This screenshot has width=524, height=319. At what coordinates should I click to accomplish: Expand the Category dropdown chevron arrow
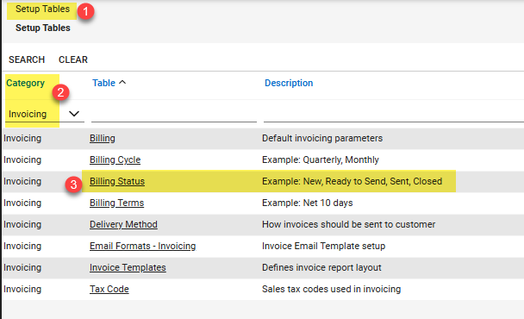[x=74, y=114]
